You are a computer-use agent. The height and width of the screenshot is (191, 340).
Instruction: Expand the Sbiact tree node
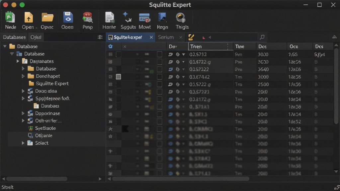[x=23, y=143]
